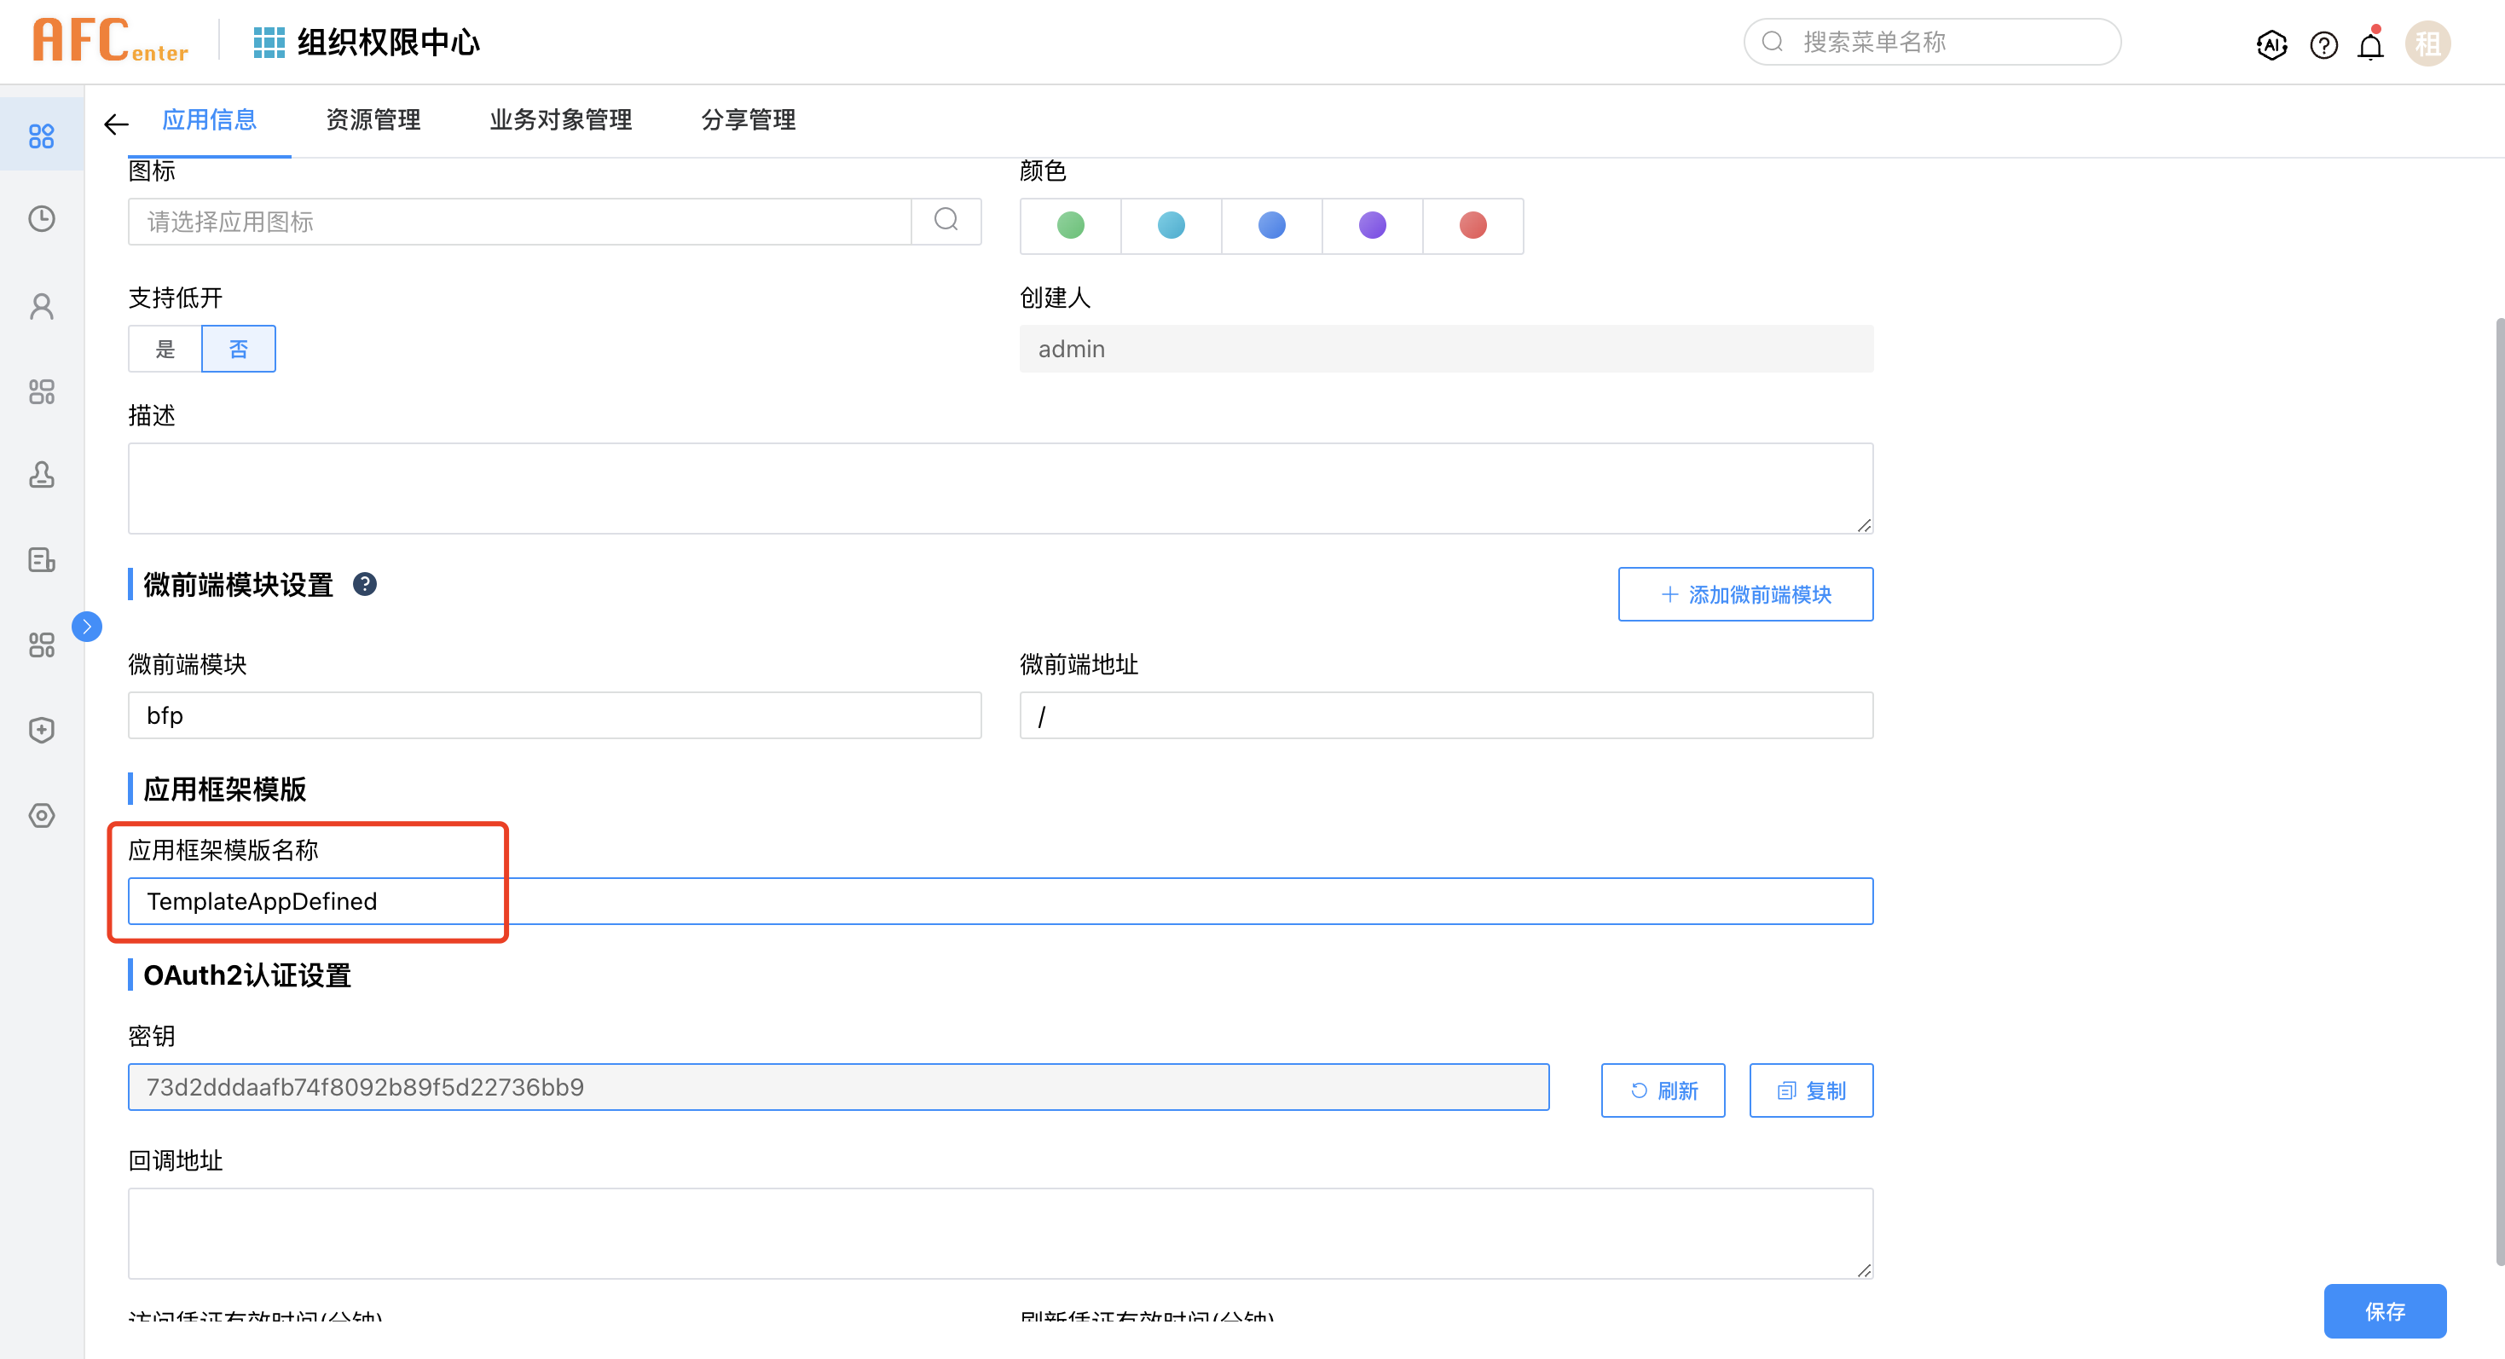
Task: Open the app grid icon beside 组织权限中心
Action: pos(269,43)
